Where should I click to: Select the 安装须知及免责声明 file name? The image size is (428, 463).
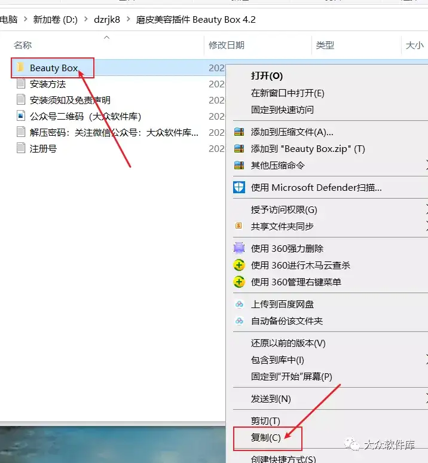pyautogui.click(x=70, y=100)
